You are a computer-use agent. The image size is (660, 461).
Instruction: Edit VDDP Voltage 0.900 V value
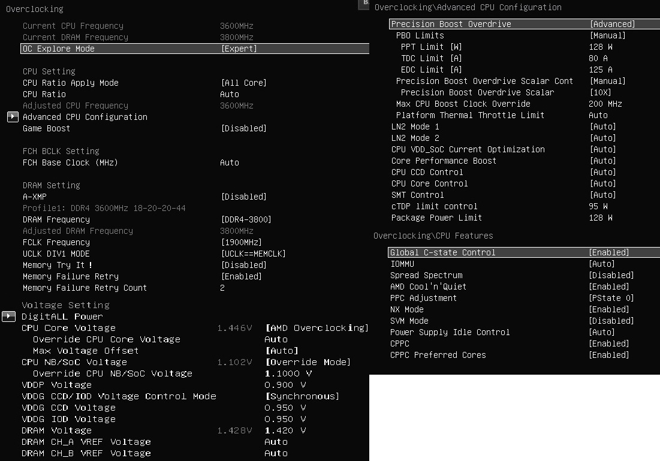pos(285,385)
